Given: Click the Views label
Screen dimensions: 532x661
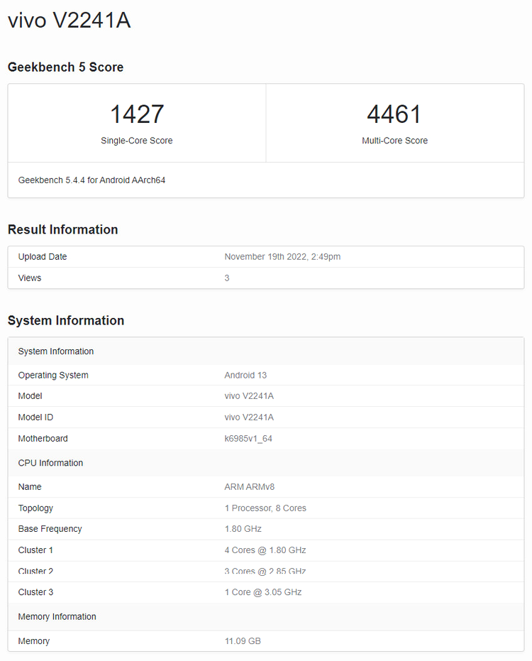Looking at the screenshot, I should click(30, 278).
